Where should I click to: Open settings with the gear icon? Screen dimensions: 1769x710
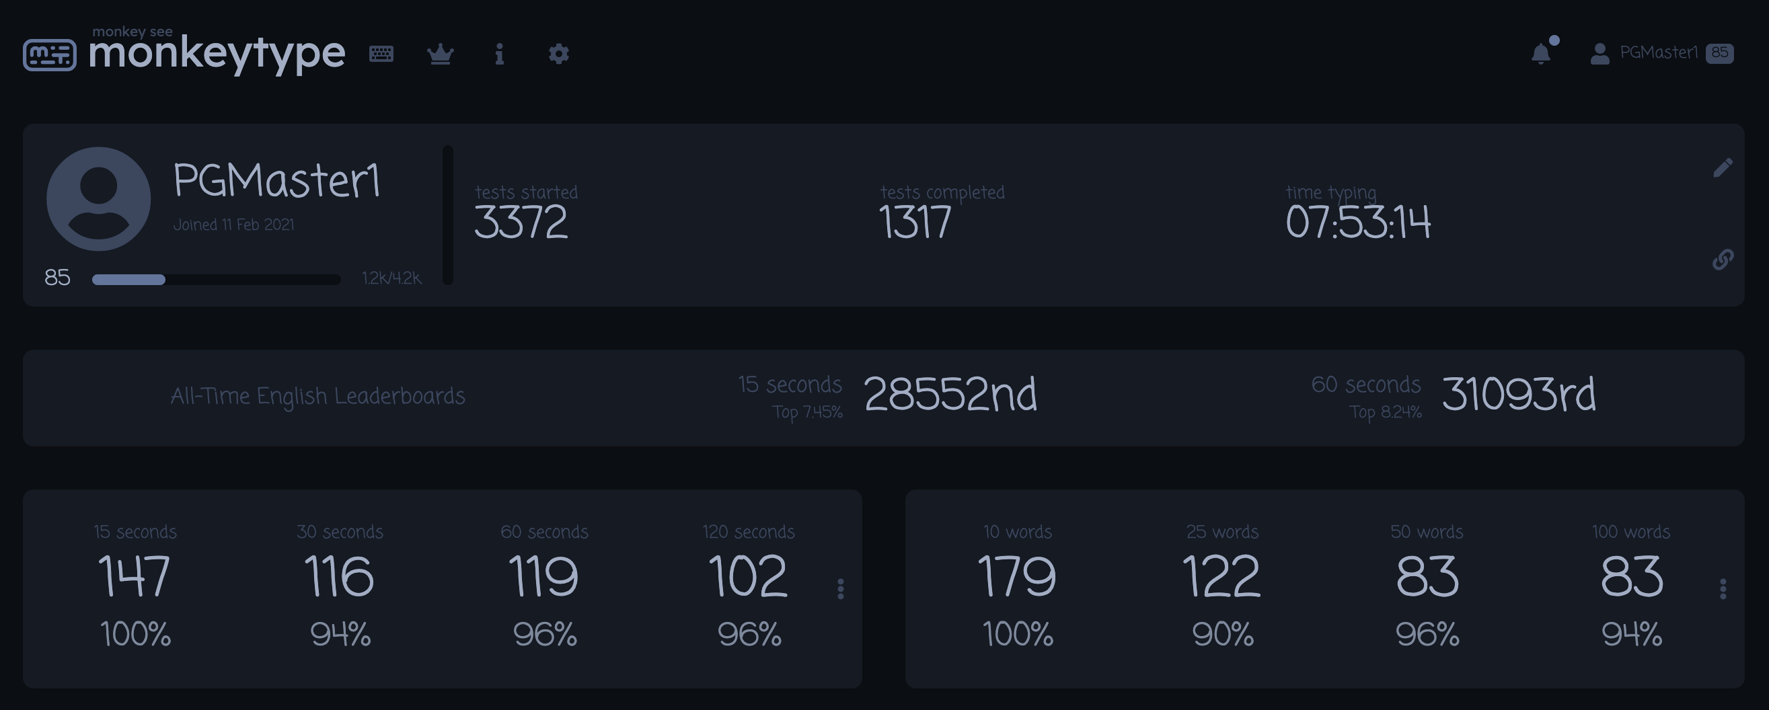click(x=558, y=54)
